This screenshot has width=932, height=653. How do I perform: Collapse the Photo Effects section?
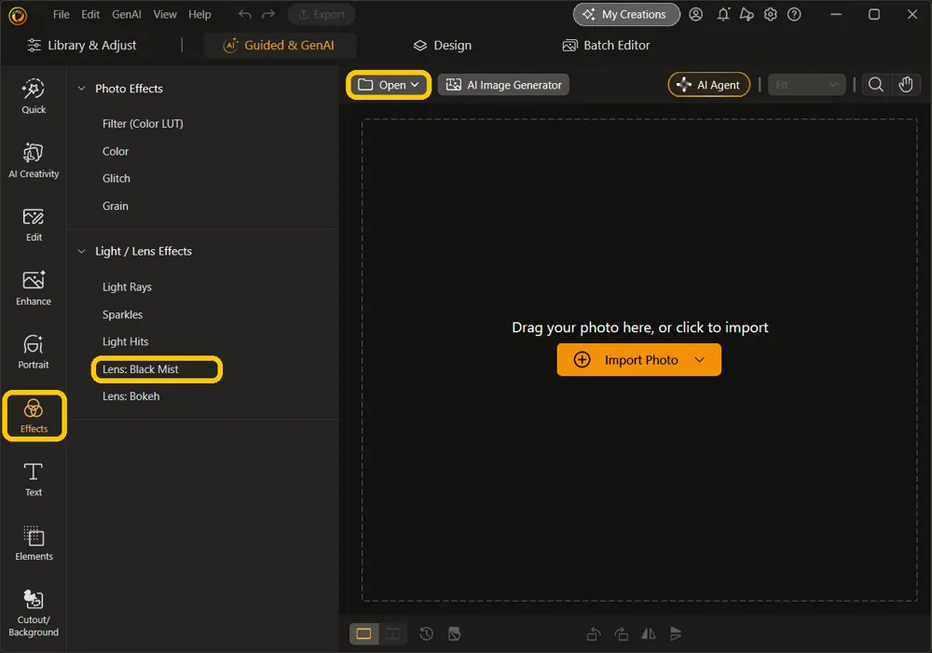pyautogui.click(x=81, y=89)
